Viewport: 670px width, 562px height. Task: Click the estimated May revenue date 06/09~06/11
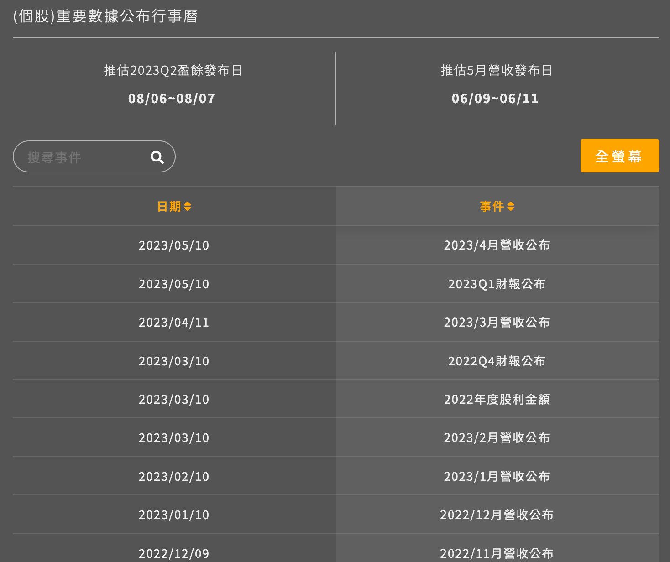[x=495, y=99]
